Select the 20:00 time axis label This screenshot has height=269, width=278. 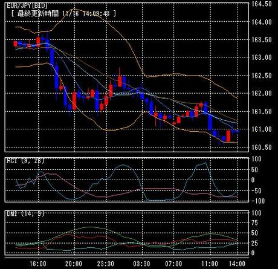[x=74, y=264]
